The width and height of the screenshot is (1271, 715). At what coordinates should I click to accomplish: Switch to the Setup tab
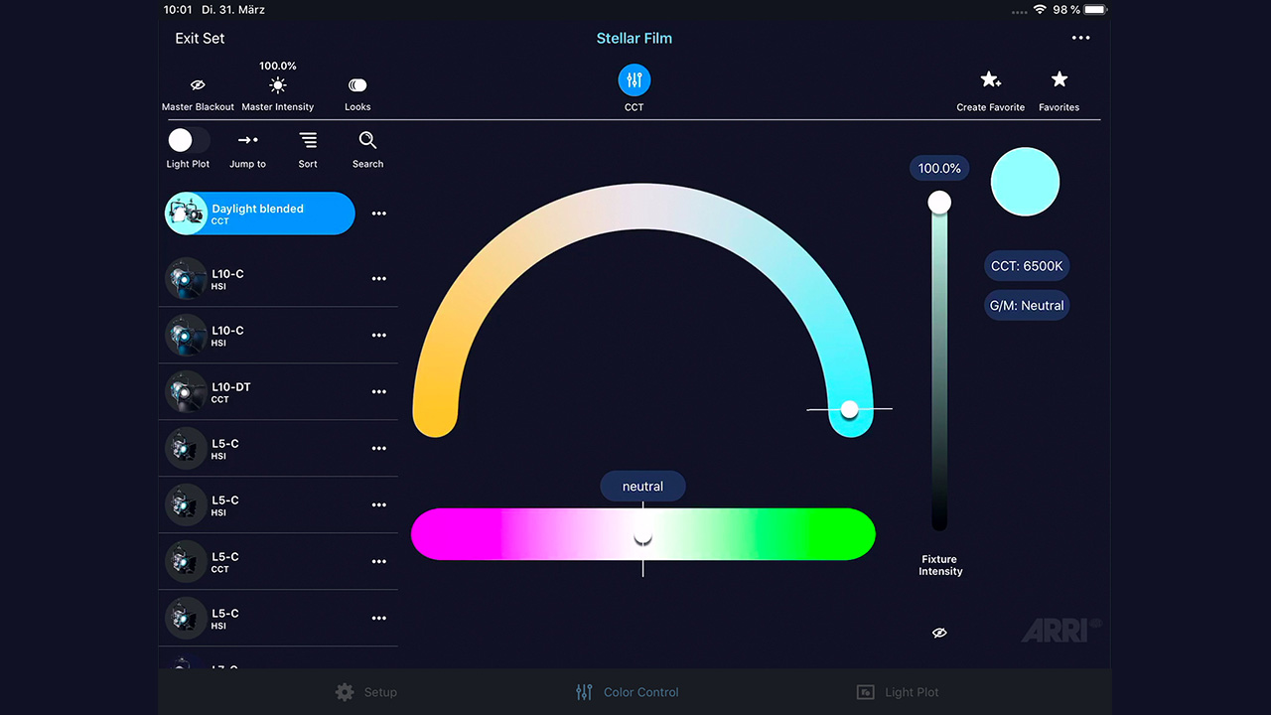click(x=366, y=692)
